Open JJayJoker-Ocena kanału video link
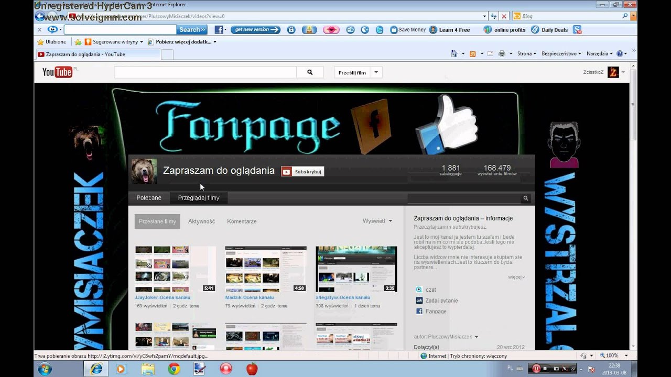This screenshot has width=671, height=377. click(163, 297)
